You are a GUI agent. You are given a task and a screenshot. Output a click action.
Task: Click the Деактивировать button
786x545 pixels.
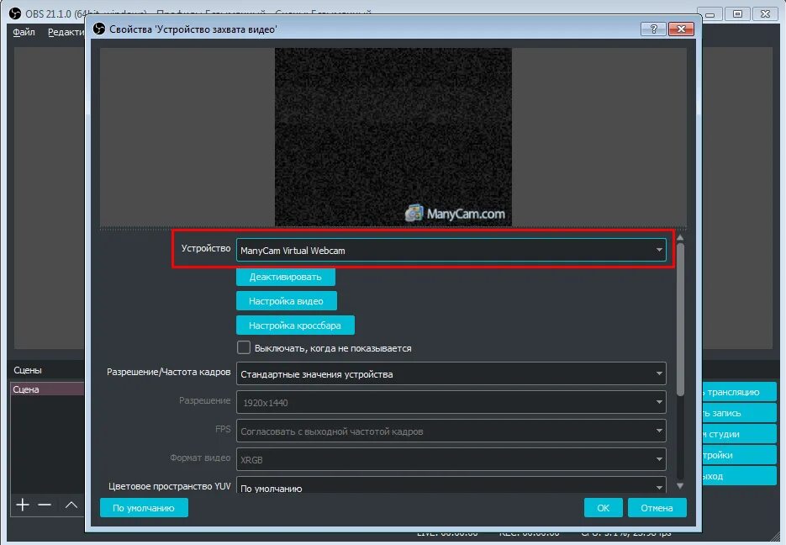coord(286,277)
